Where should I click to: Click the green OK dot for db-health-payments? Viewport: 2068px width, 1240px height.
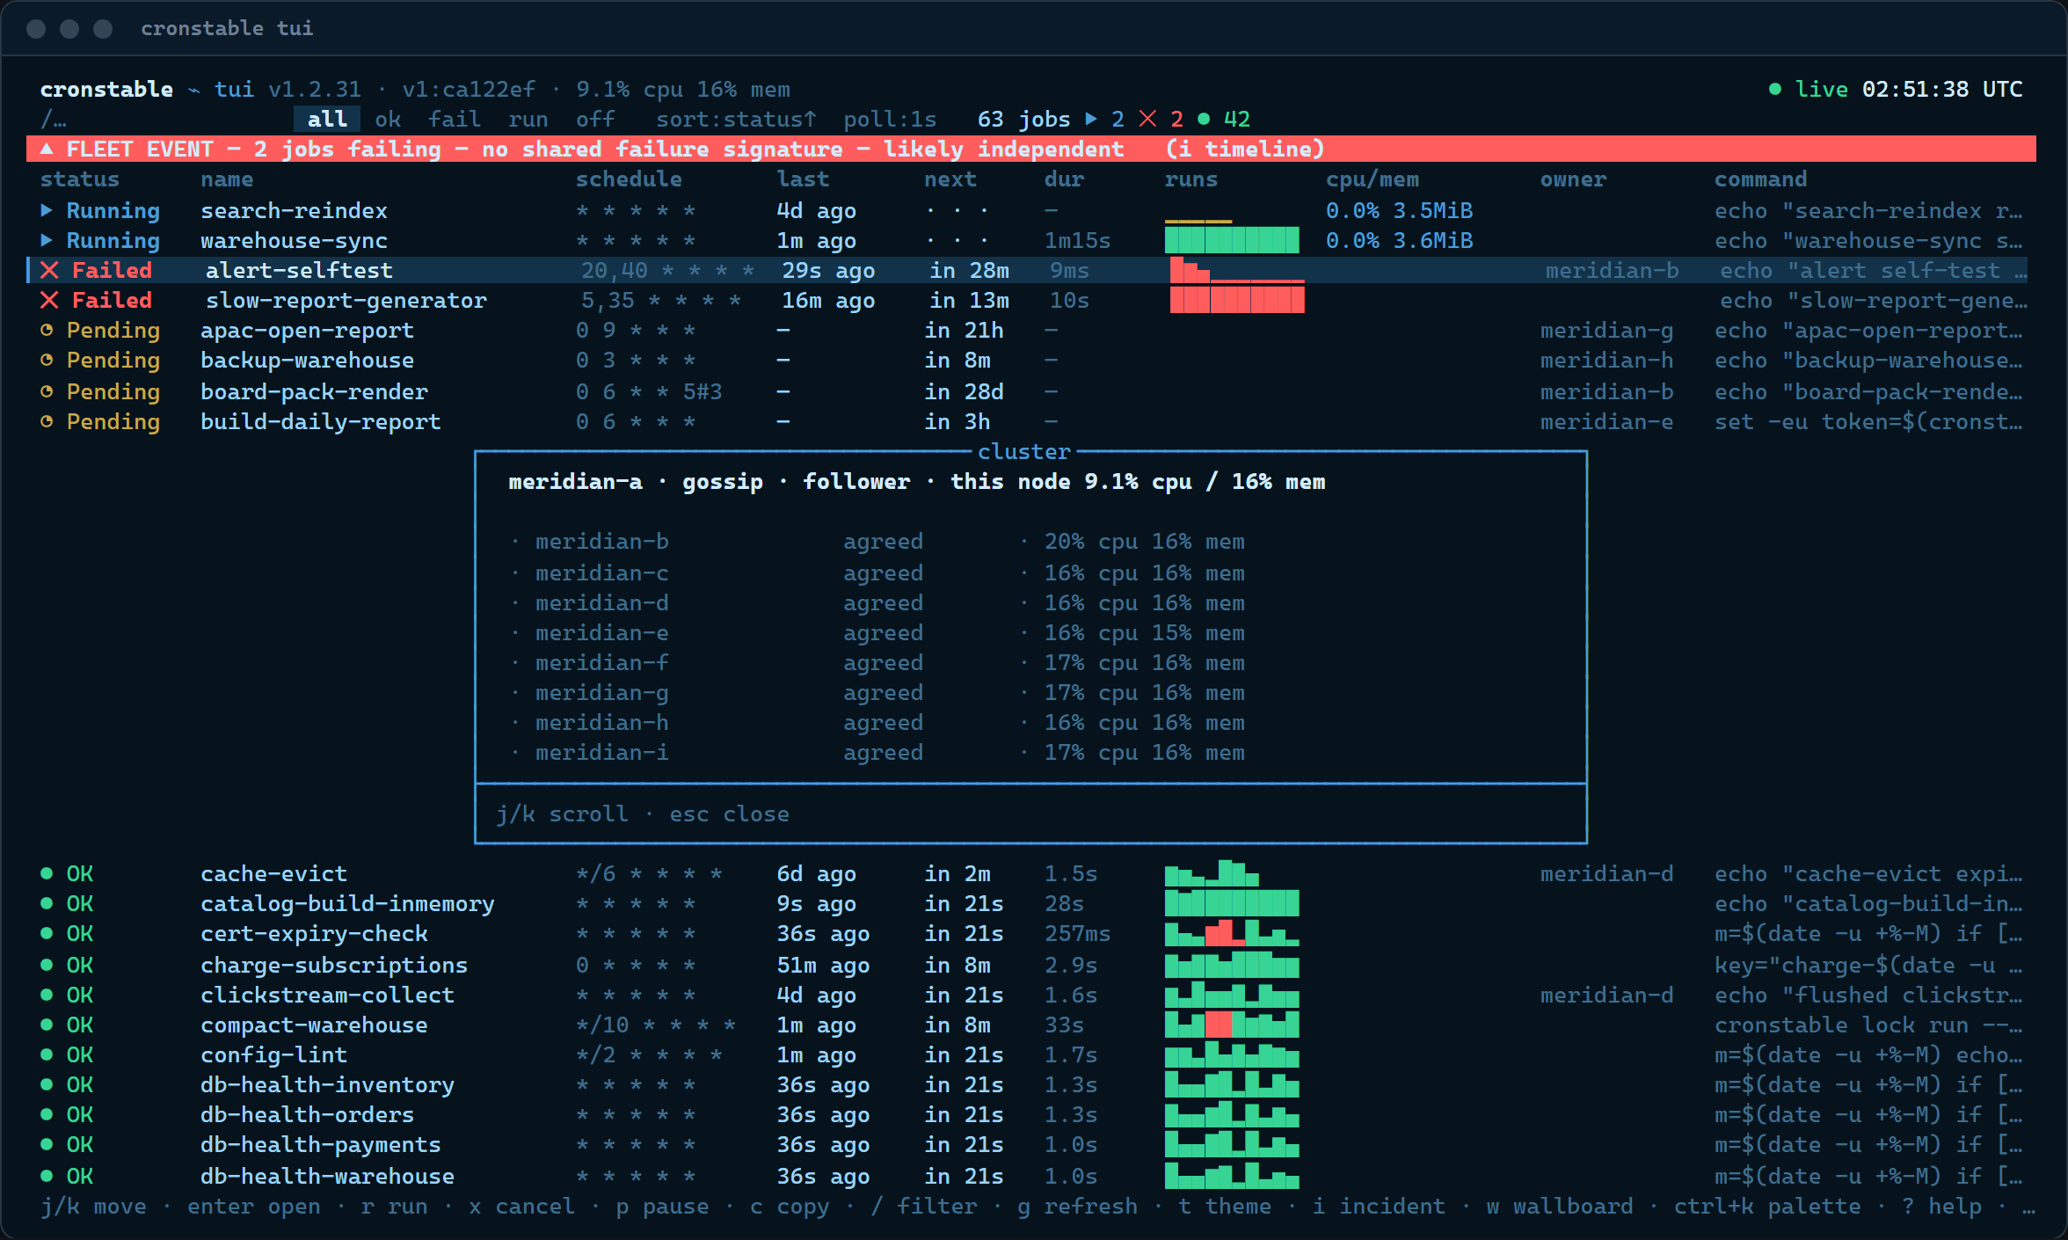point(47,1144)
